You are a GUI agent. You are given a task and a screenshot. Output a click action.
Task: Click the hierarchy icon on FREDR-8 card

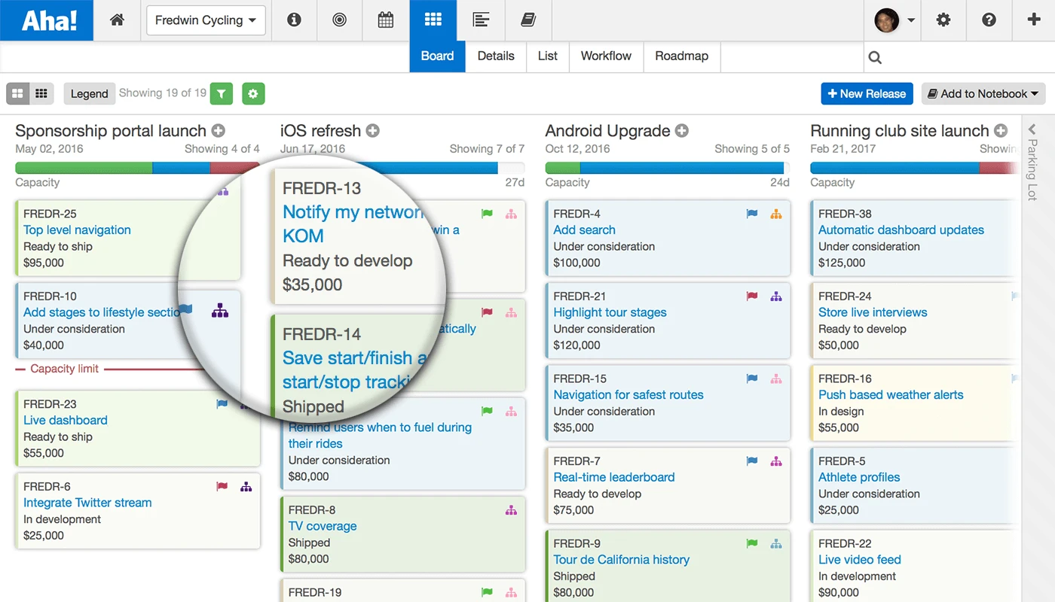pyautogui.click(x=511, y=510)
